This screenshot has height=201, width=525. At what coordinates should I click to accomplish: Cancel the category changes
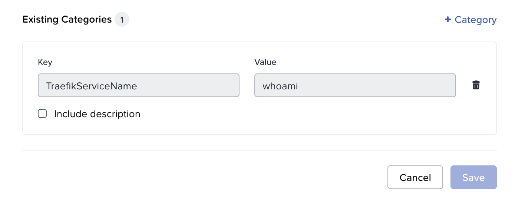point(415,177)
